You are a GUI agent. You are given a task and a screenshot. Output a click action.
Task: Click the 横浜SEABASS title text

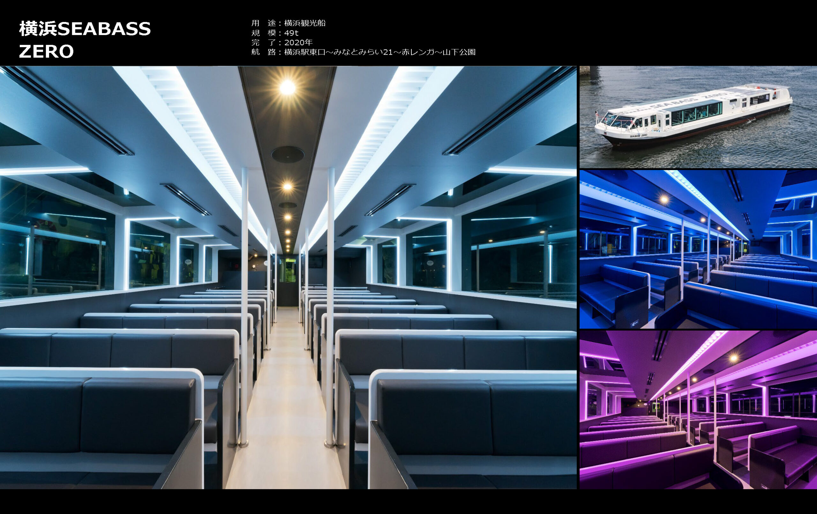85,29
